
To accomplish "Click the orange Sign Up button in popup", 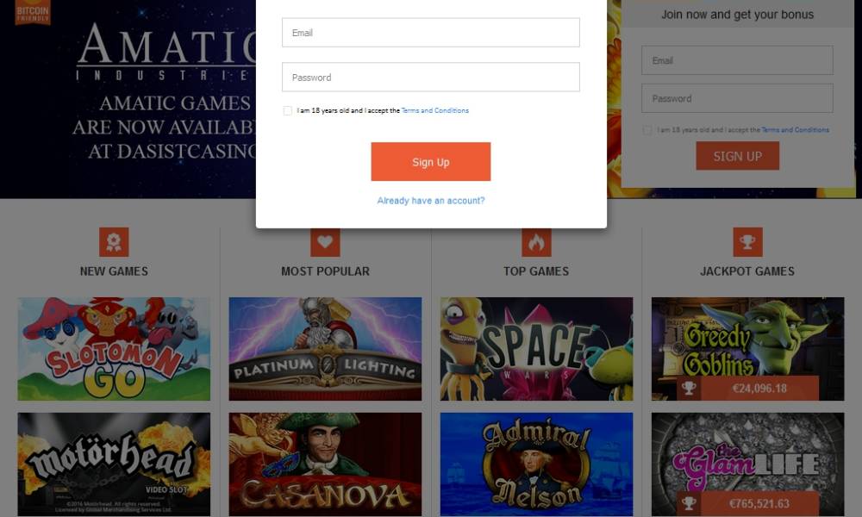I will click(x=430, y=161).
